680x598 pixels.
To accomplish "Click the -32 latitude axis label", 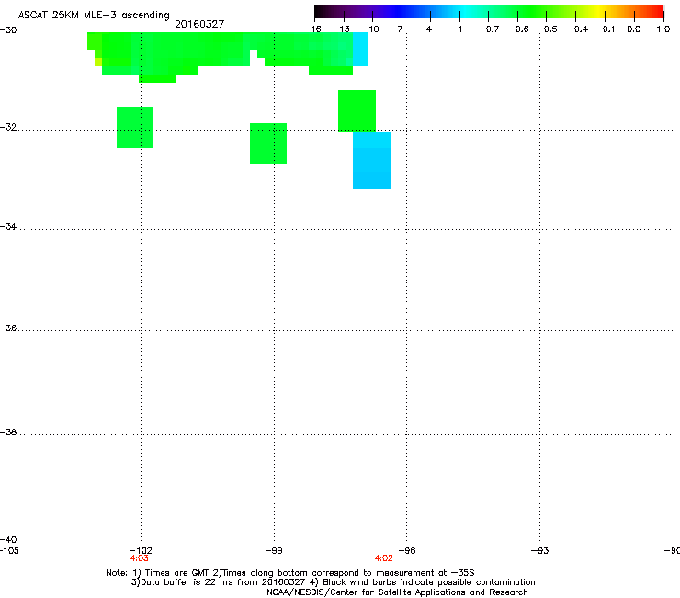I will click(x=8, y=127).
